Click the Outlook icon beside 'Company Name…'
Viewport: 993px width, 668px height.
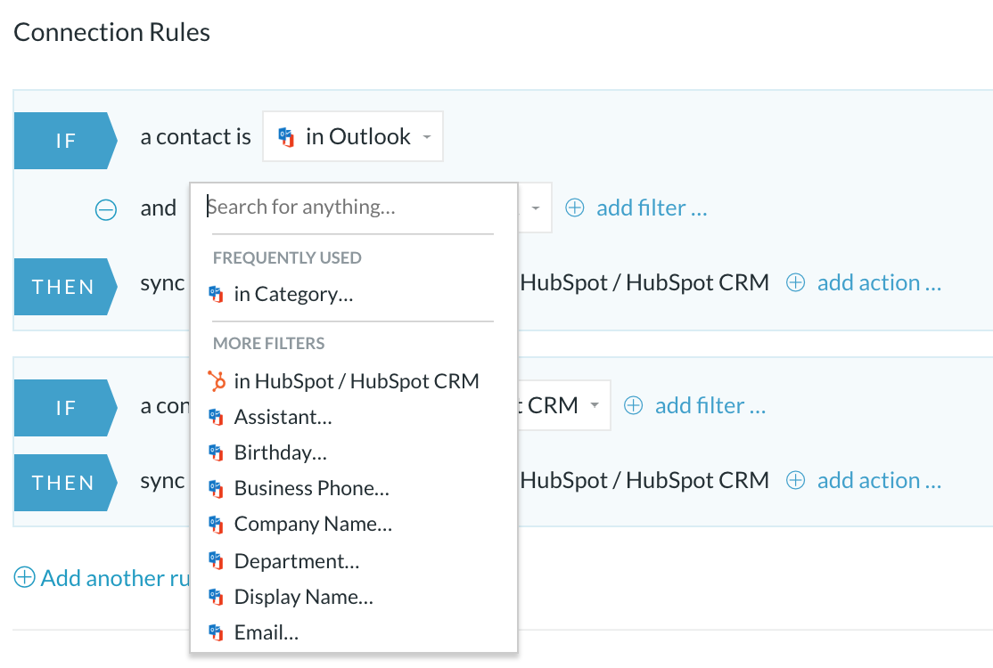coord(217,525)
